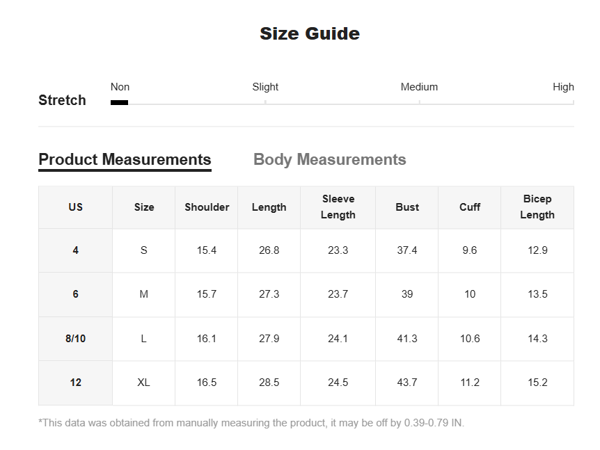This screenshot has width=600, height=450.
Task: Click the Size Guide heading
Action: click(x=310, y=33)
